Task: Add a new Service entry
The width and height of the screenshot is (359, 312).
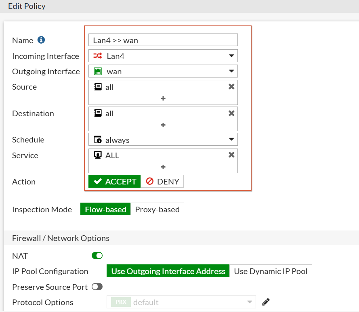Action: click(x=163, y=167)
